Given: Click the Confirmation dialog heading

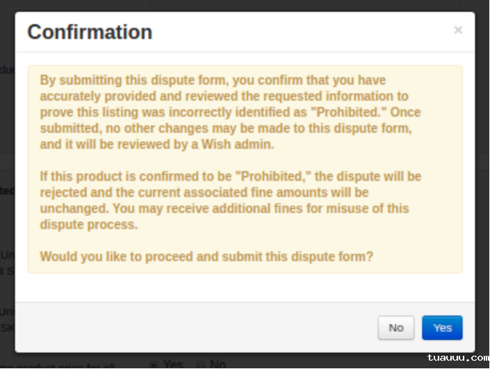Looking at the screenshot, I should (x=90, y=32).
